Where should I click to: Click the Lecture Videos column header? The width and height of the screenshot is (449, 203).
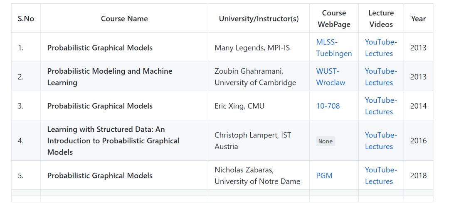point(381,19)
